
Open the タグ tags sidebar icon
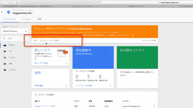pyautogui.click(x=5, y=52)
